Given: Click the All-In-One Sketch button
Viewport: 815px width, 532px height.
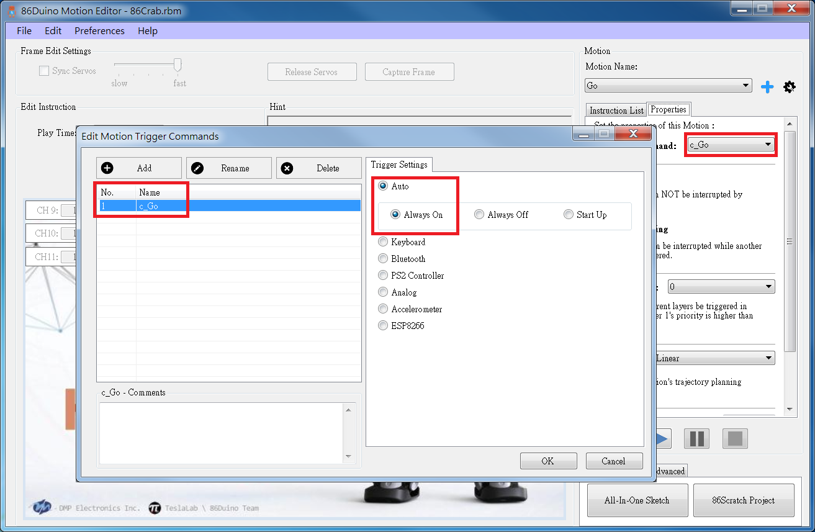Looking at the screenshot, I should (x=637, y=500).
